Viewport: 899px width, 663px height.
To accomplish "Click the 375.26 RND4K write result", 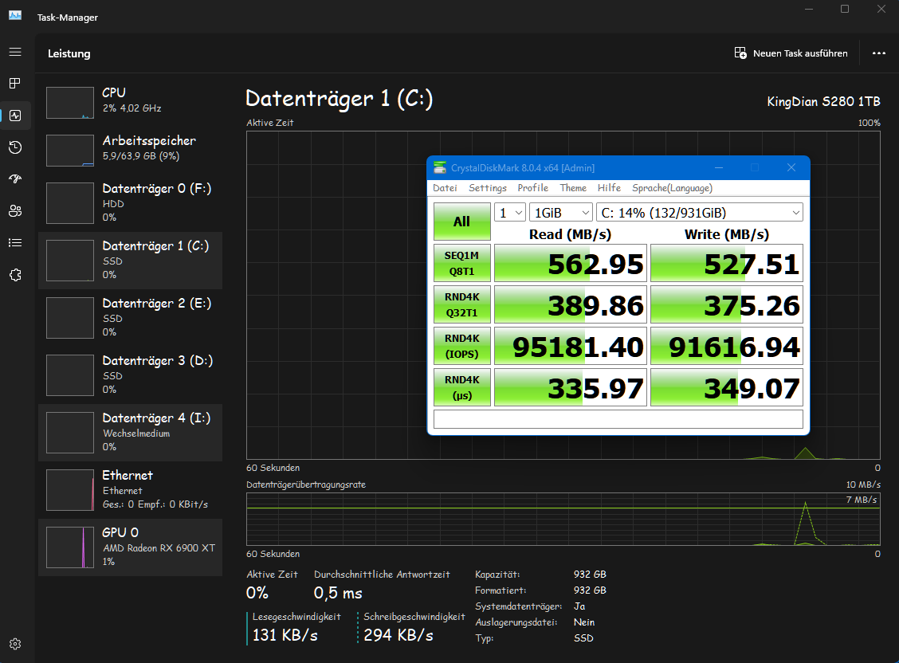I will point(726,304).
